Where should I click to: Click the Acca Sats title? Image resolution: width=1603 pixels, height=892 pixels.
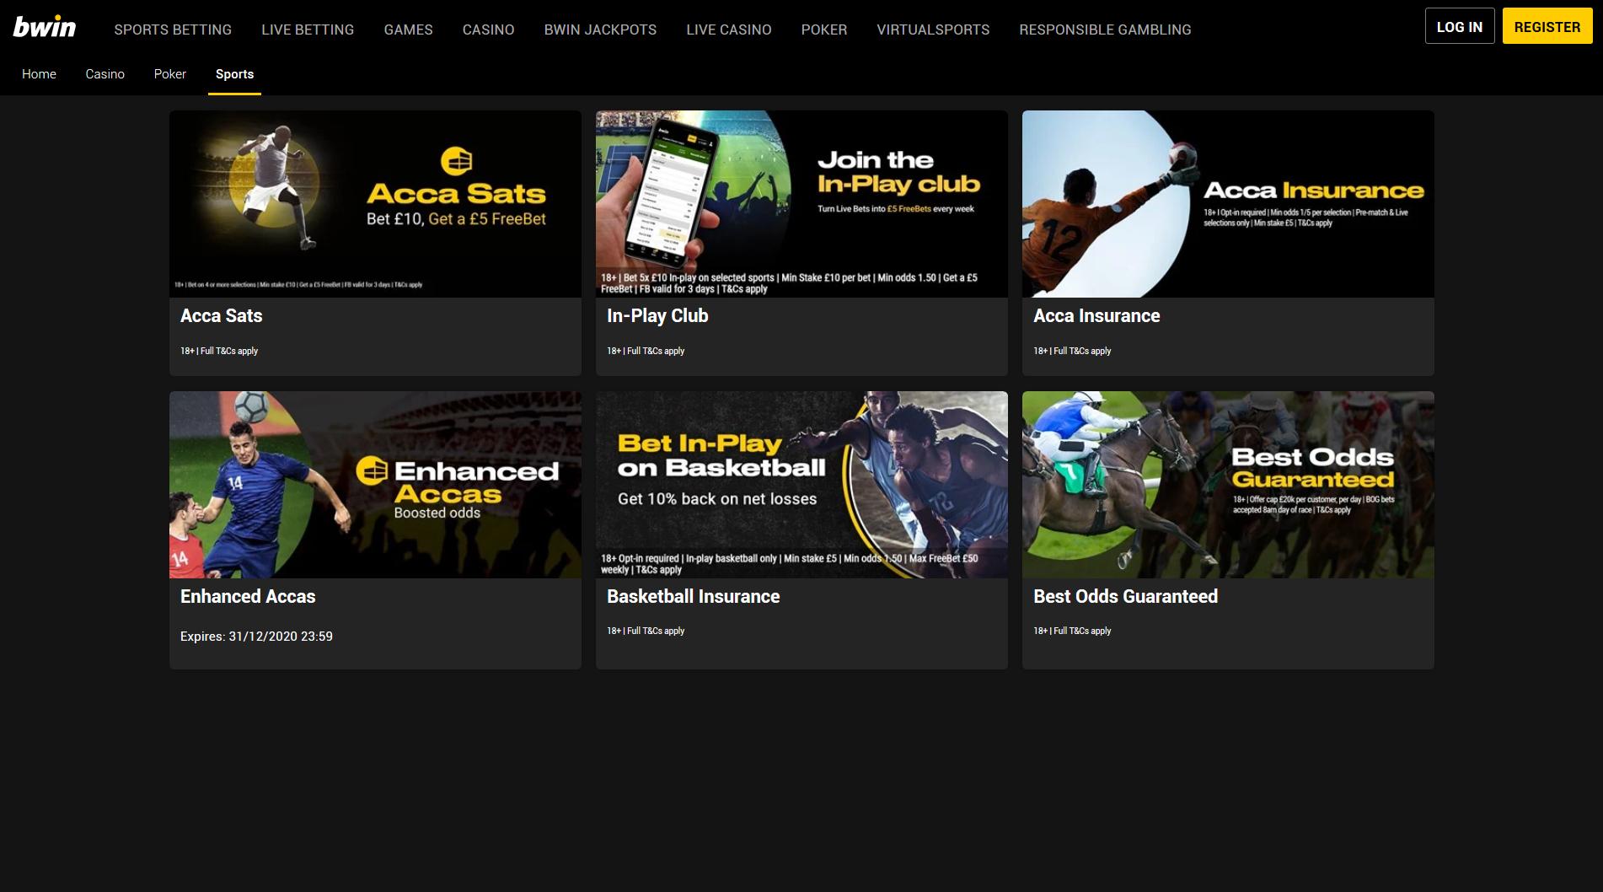(x=221, y=316)
